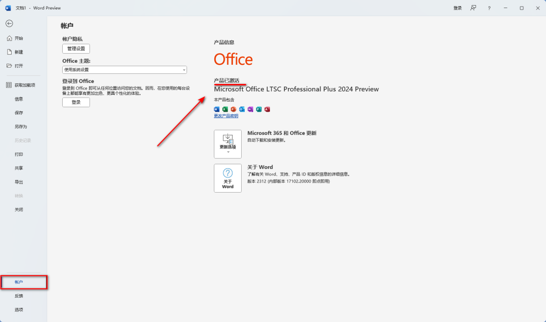Switch to 打印 in the sidebar

pyautogui.click(x=19, y=154)
